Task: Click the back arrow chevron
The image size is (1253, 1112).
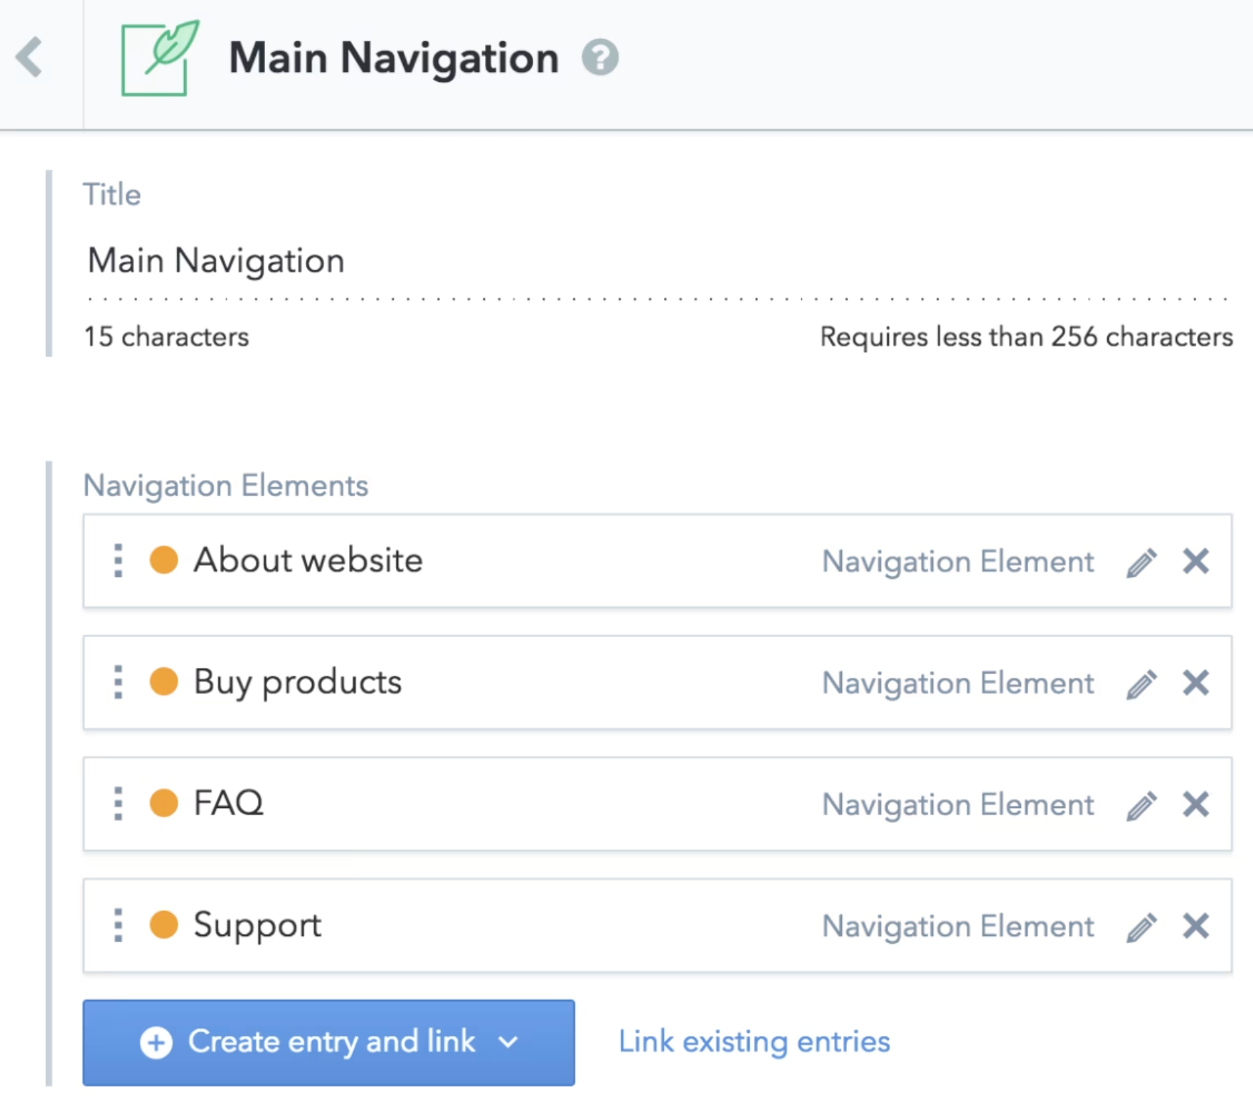Action: click(x=30, y=57)
